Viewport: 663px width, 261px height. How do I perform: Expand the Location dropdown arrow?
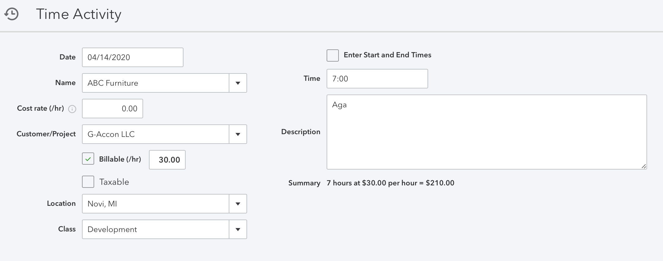[x=238, y=204]
